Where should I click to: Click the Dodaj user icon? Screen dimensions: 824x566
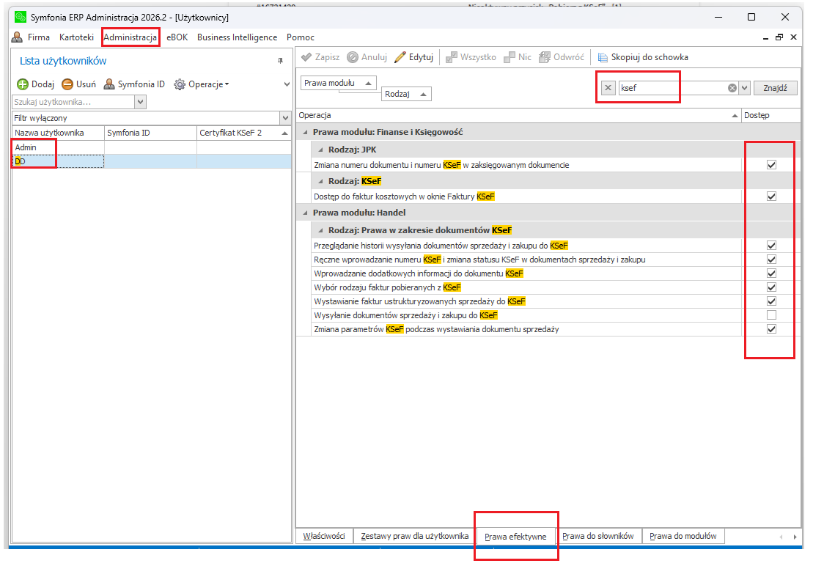point(22,84)
